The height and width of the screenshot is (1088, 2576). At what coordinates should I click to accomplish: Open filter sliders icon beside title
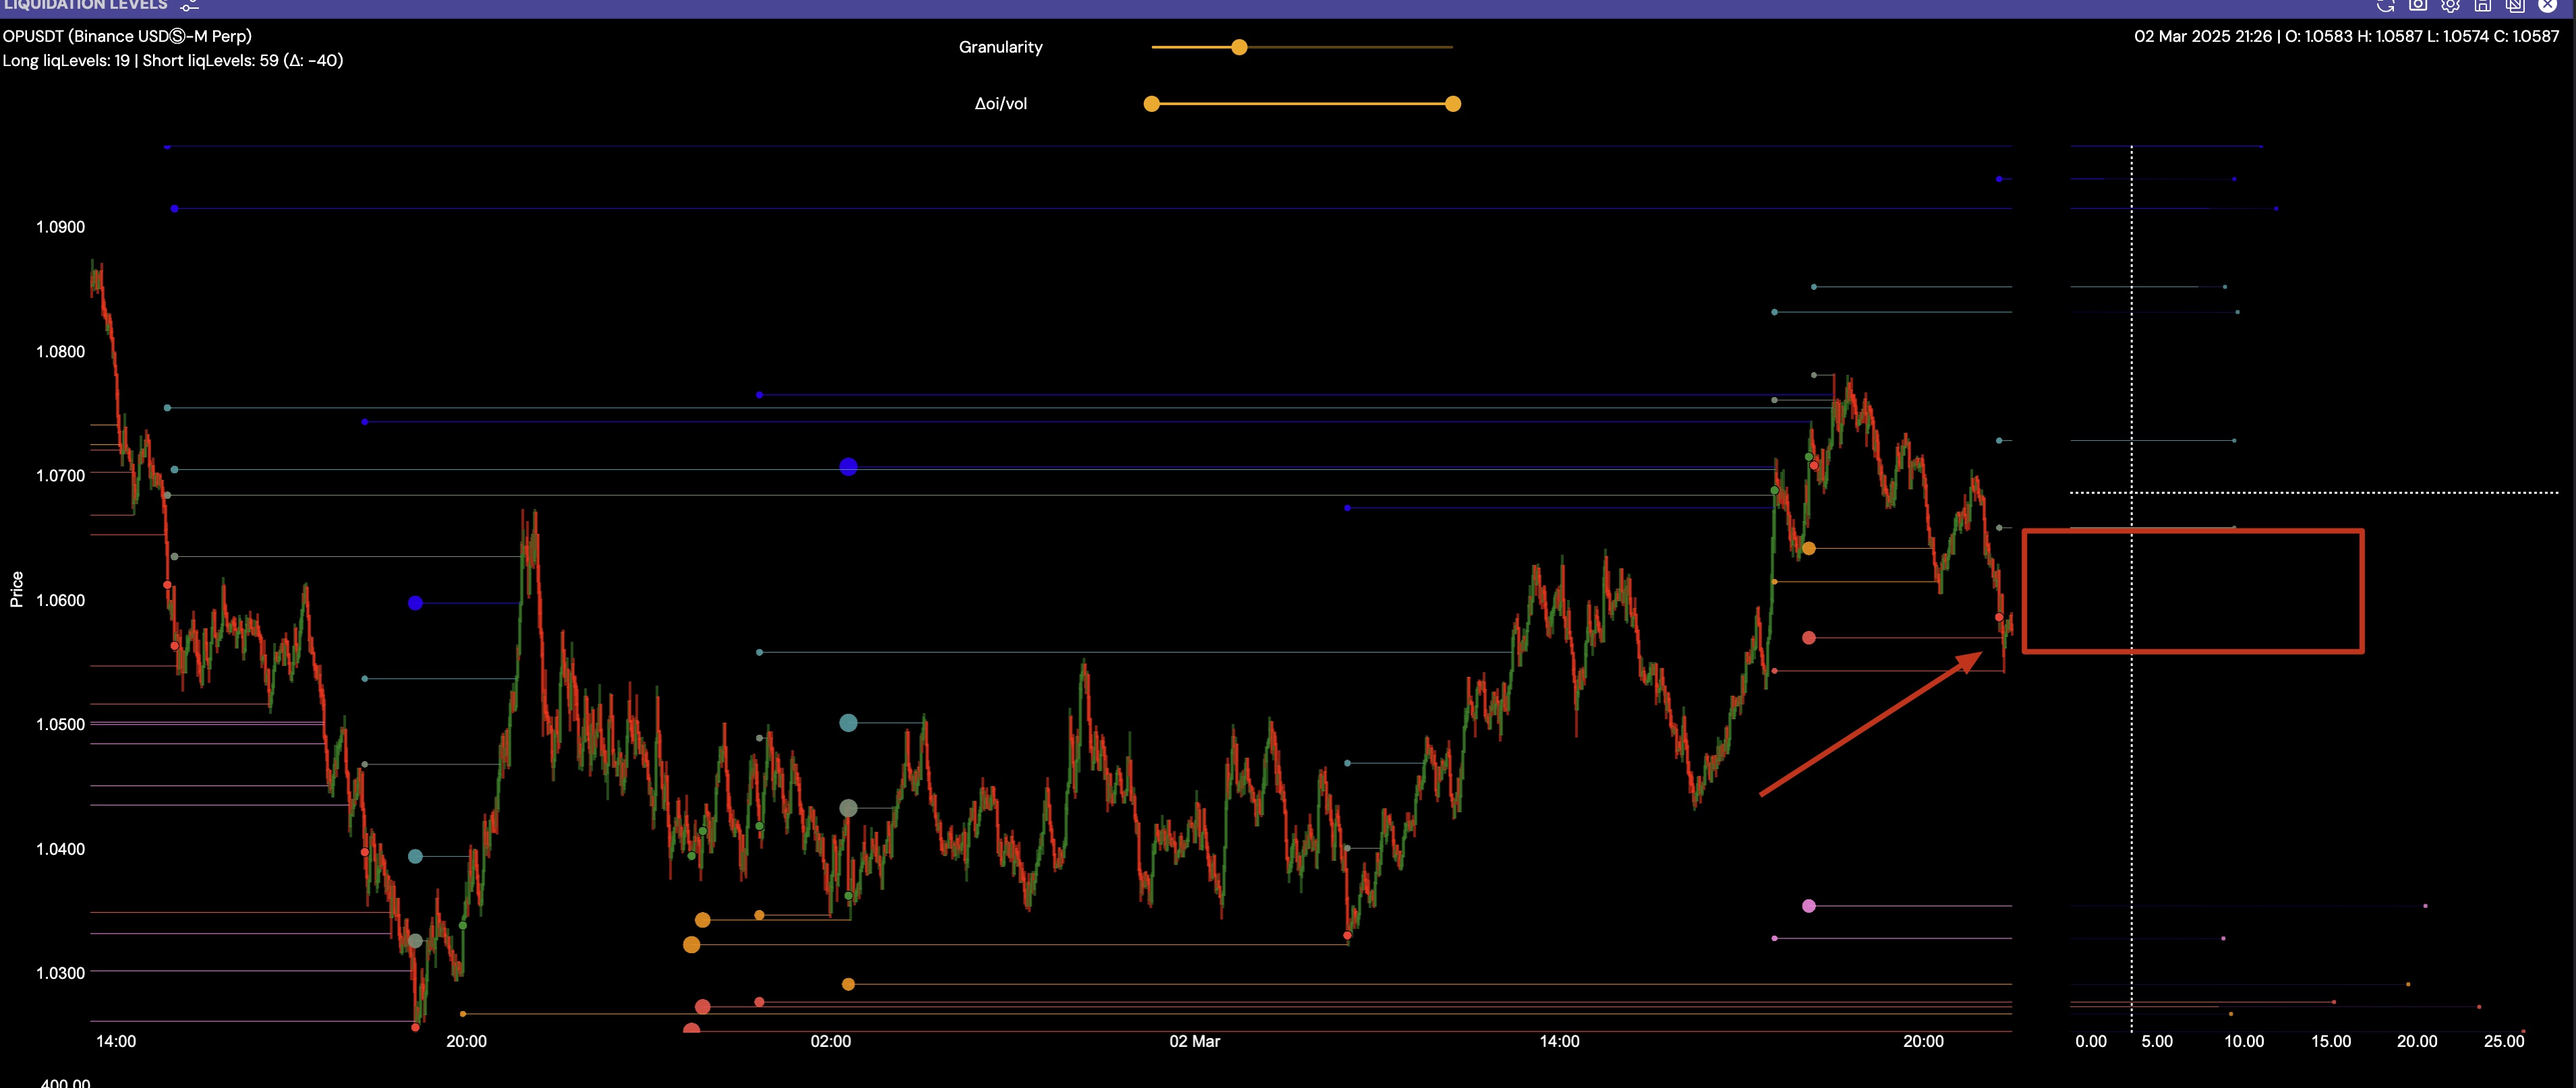pos(189,6)
